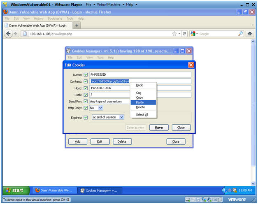Close the Edit Cookie dialog with red X
Screen dimensions: 258x204
point(191,65)
